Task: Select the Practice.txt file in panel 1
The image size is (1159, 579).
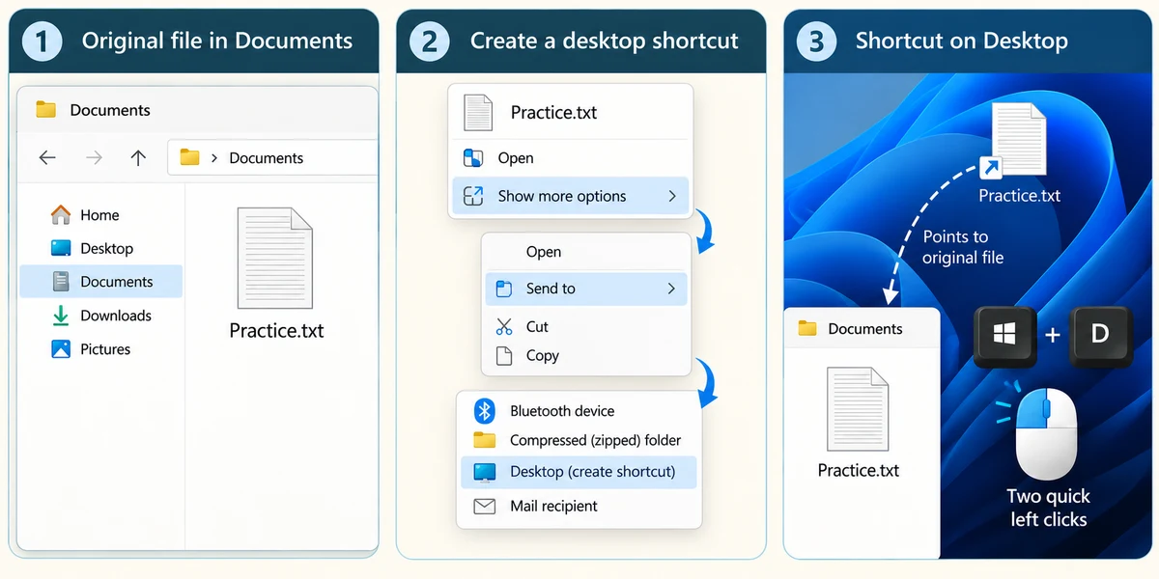Action: pos(275,275)
